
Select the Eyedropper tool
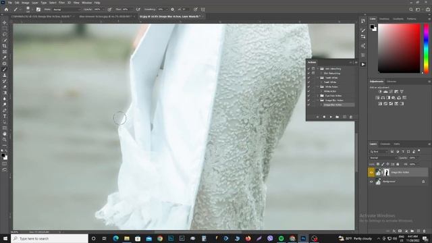pyautogui.click(x=5, y=57)
